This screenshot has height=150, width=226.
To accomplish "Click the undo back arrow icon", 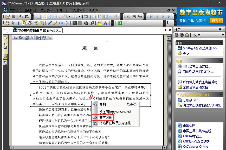I will coord(134,17).
